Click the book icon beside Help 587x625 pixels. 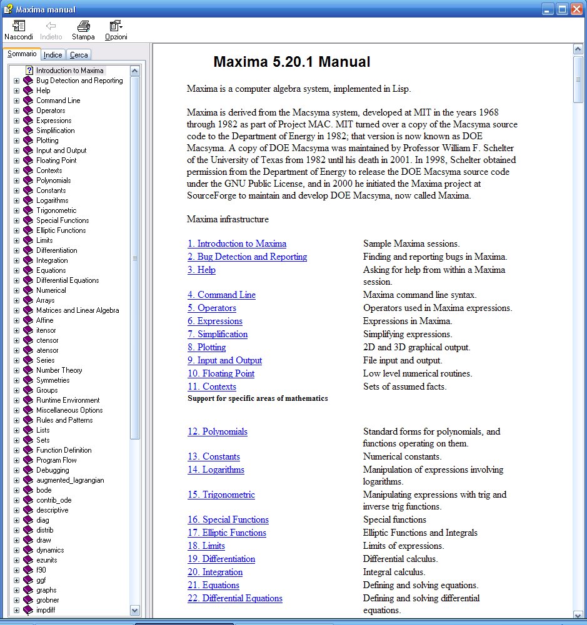click(28, 91)
